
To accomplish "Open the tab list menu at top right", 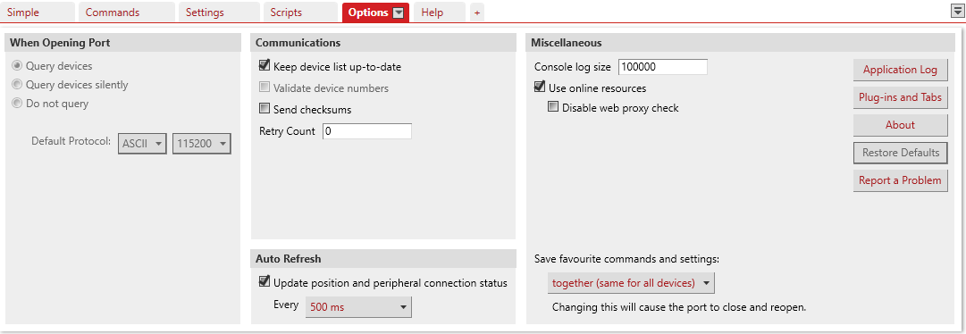I will [x=957, y=11].
